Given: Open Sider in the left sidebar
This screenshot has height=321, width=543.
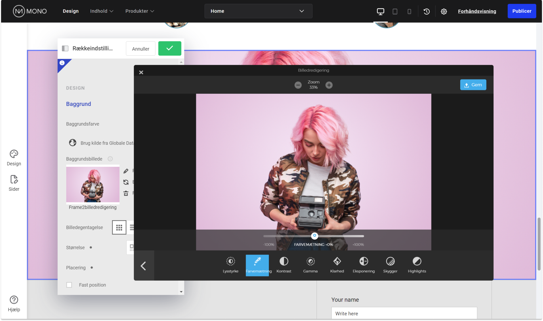Looking at the screenshot, I should click(x=14, y=183).
